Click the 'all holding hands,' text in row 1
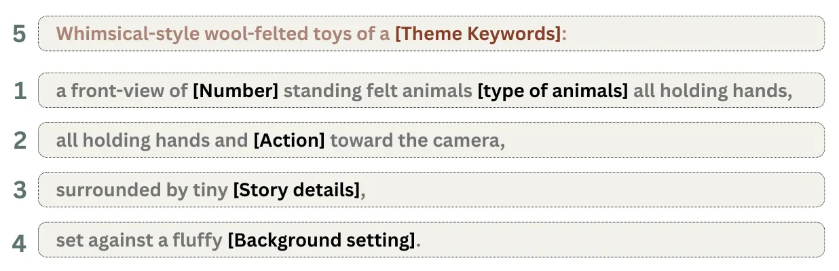Screen dimensions: 839x271 (713, 90)
